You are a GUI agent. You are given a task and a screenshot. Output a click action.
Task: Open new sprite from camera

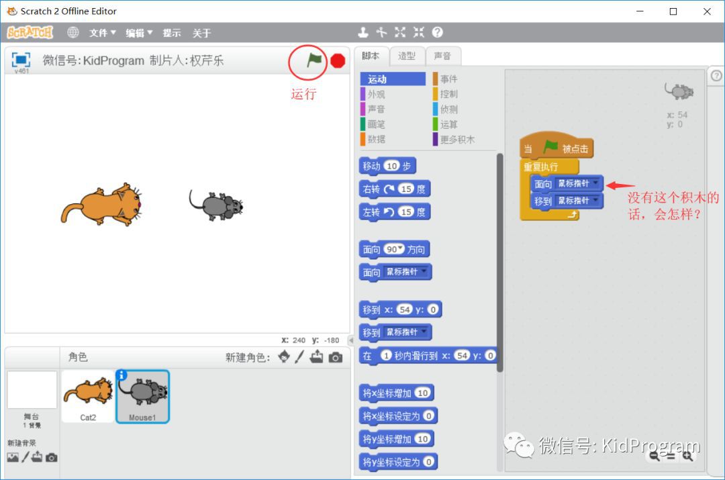336,357
